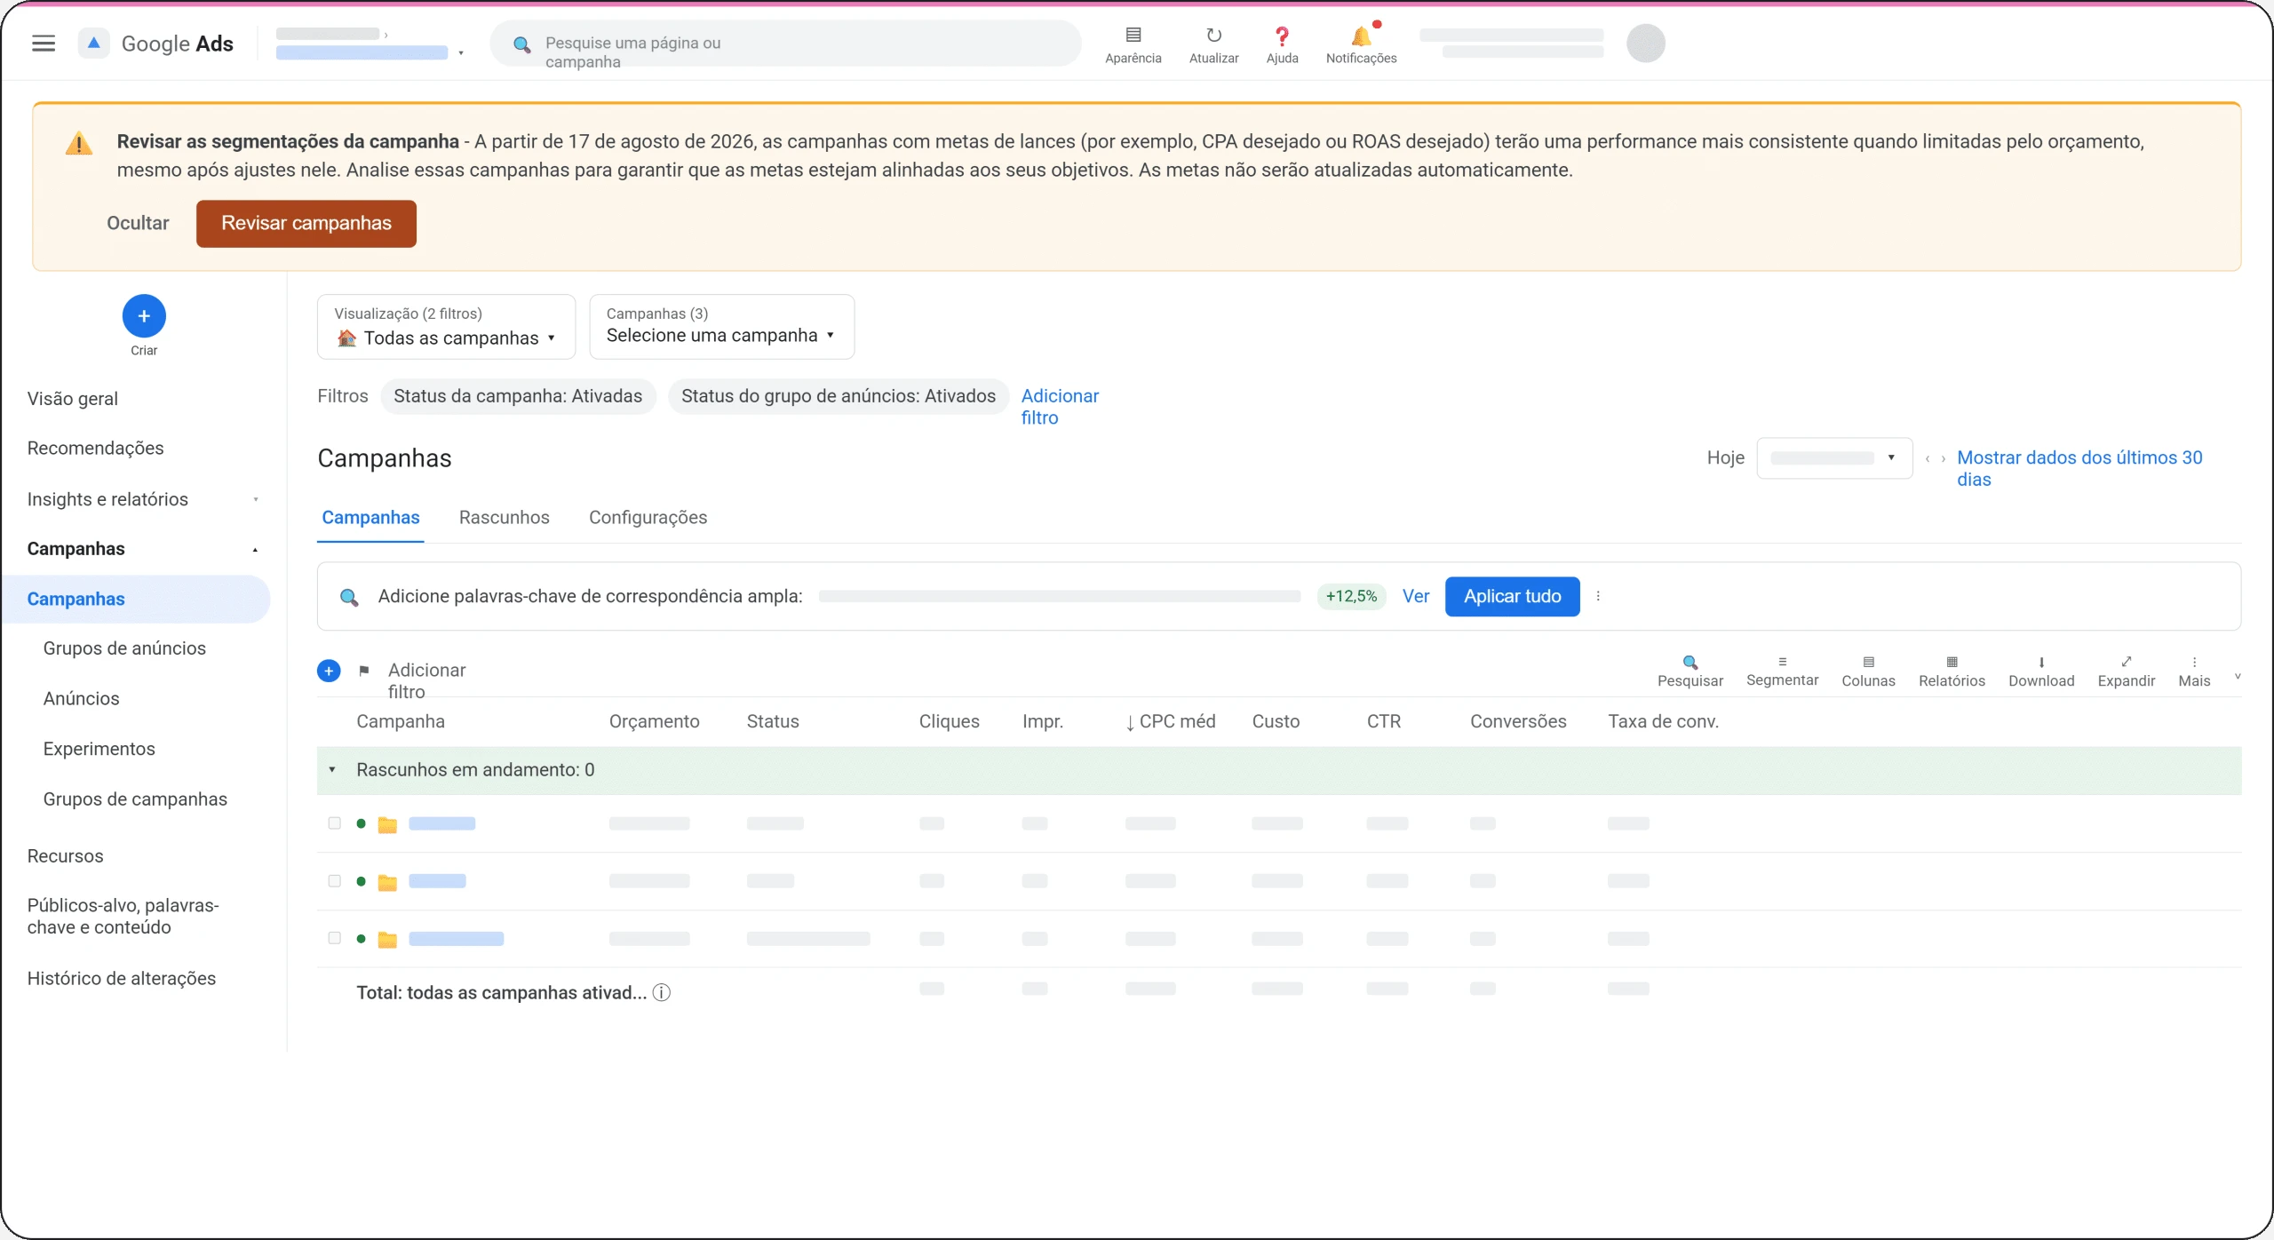Click the info icon beside Total row
Viewport: 2274px width, 1240px height.
pos(662,992)
